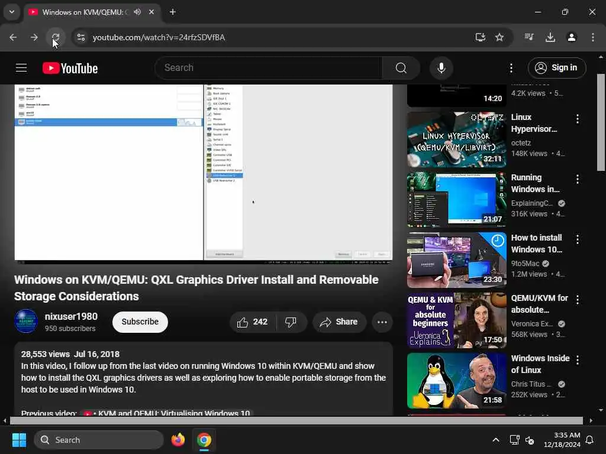Open media controls in Chrome toolbar
The width and height of the screenshot is (606, 454).
528,37
